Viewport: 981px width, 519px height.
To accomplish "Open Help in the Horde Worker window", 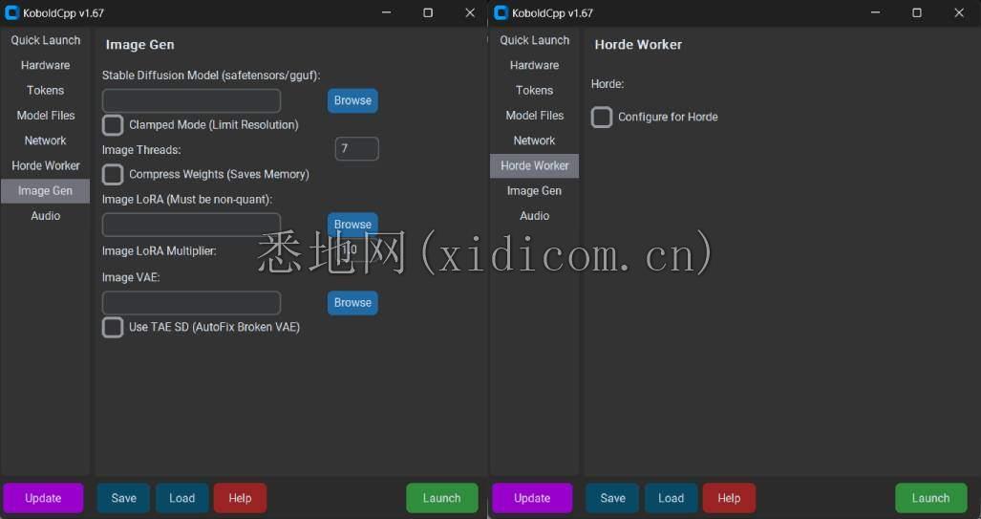I will click(729, 498).
